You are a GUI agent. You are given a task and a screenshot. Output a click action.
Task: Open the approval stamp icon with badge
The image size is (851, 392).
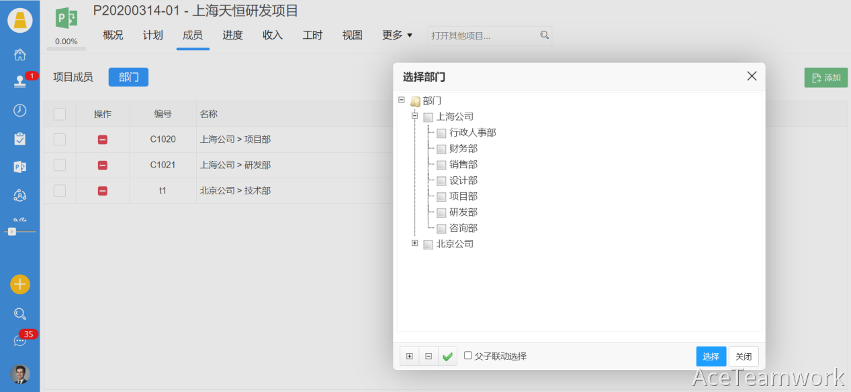(20, 81)
